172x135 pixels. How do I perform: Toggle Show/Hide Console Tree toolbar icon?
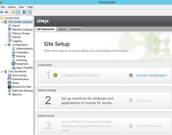point(18,12)
